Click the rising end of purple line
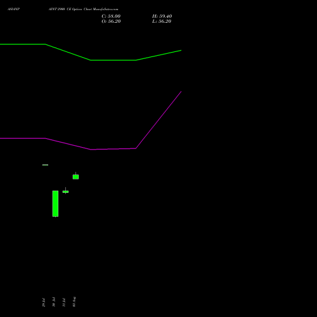This screenshot has width=317, height=317. tap(158, 120)
